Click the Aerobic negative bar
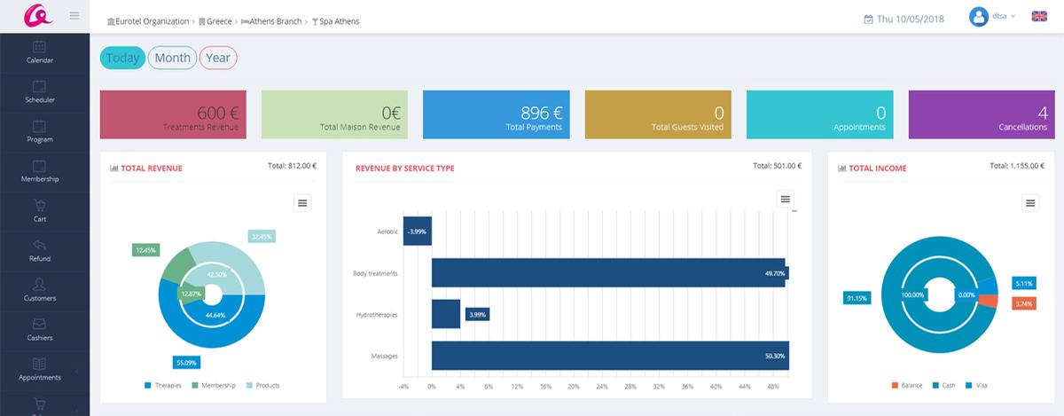The height and width of the screenshot is (416, 1064). point(418,231)
